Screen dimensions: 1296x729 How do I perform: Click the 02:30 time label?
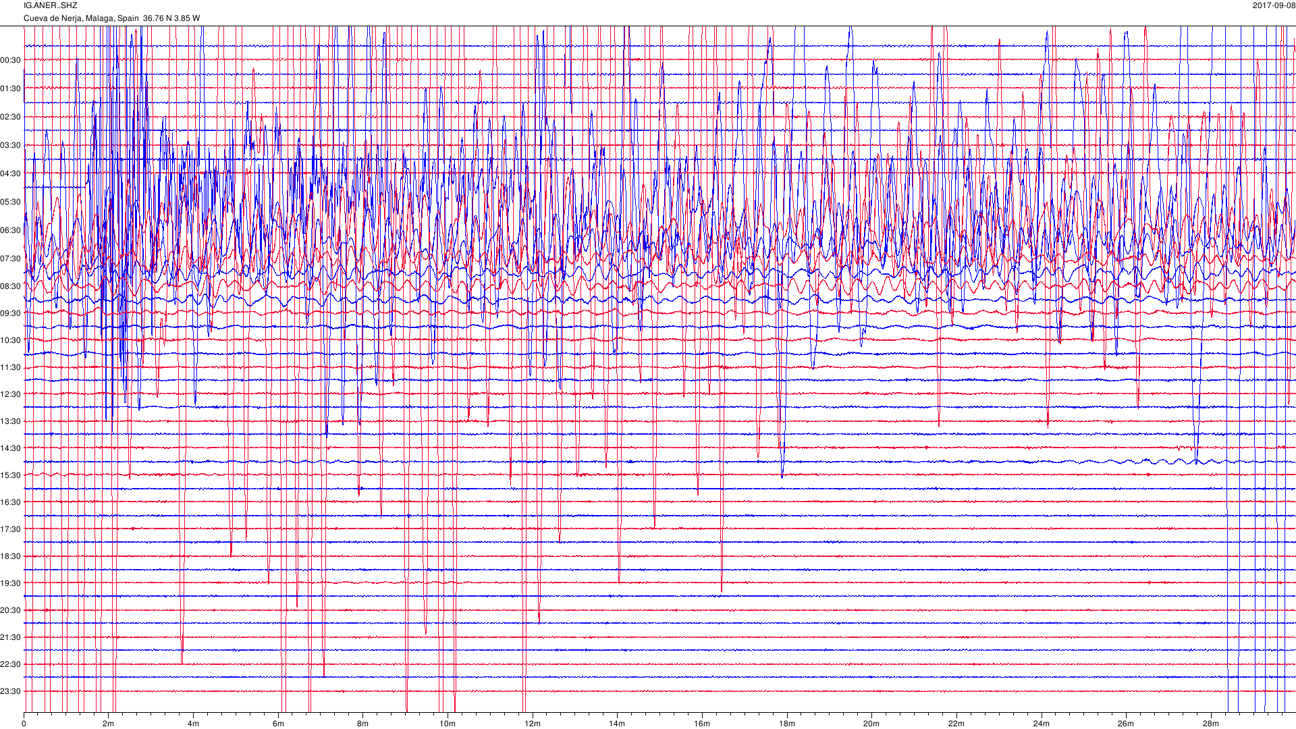pos(11,117)
